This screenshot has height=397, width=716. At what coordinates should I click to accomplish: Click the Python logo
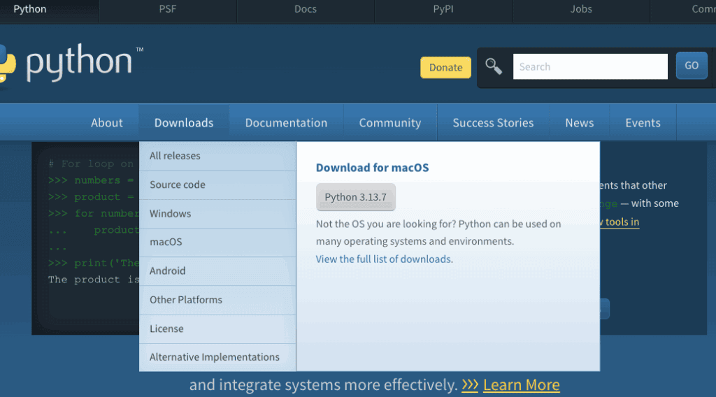(x=71, y=63)
